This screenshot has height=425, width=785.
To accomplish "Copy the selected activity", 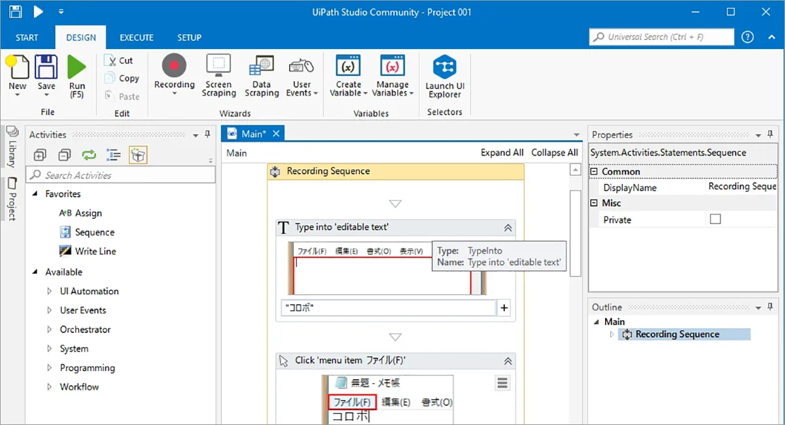I will (122, 78).
